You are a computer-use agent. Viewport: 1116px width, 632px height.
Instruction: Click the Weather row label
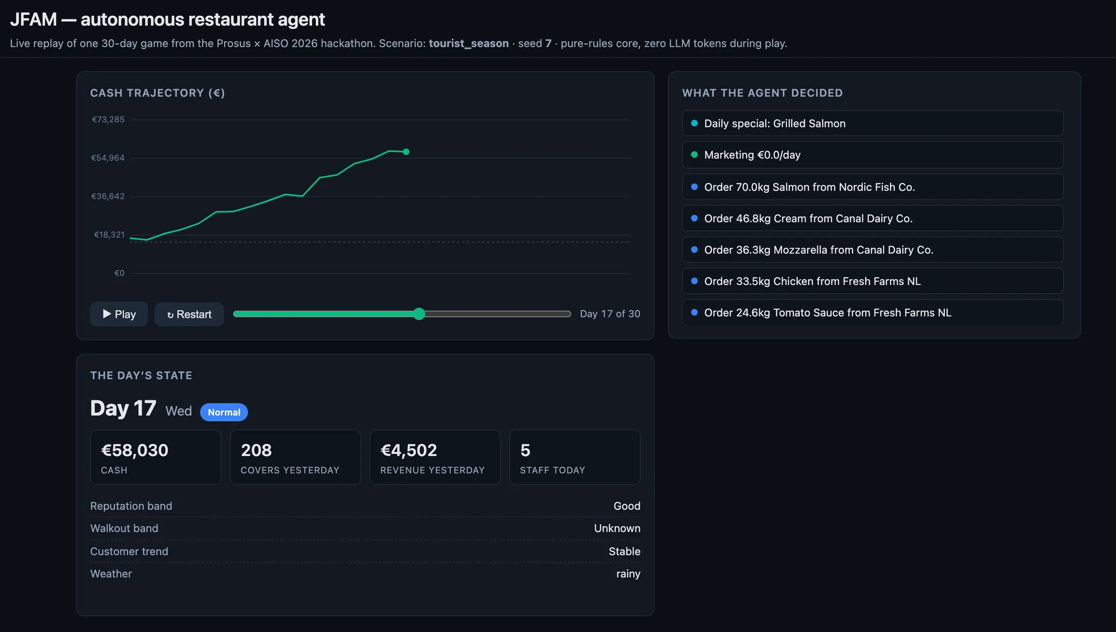(111, 574)
